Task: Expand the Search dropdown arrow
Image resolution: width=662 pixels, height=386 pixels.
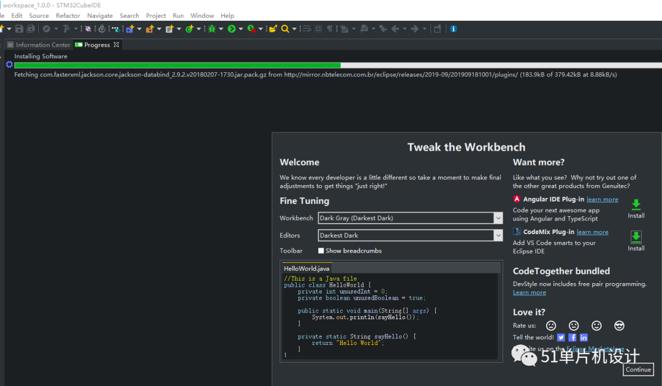Action: [294, 29]
